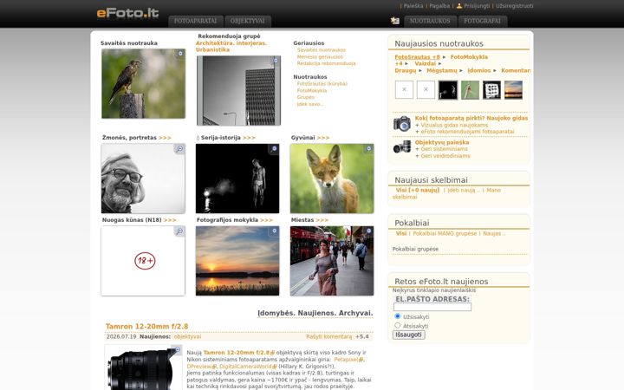Zoom icon on the Miestas street photo
Image resolution: width=624 pixels, height=390 pixels.
click(x=369, y=231)
